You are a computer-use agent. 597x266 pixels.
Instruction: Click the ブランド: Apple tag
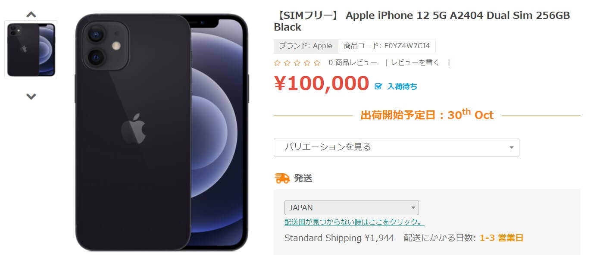pyautogui.click(x=306, y=46)
